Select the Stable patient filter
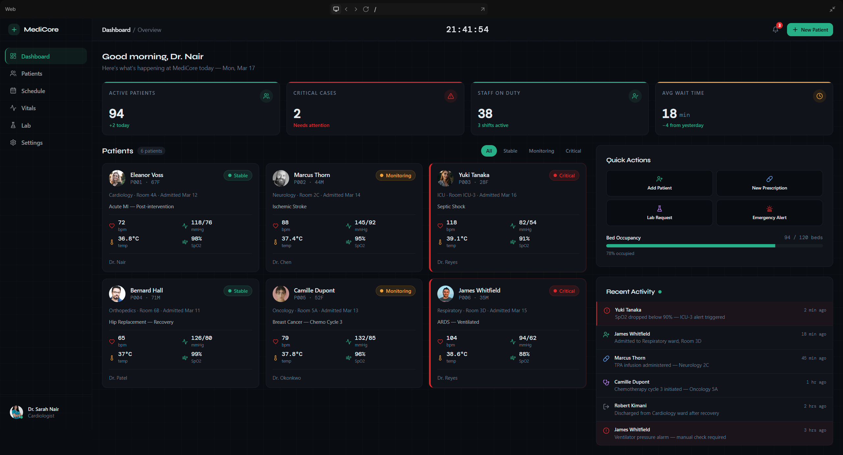The image size is (843, 455). pos(510,151)
